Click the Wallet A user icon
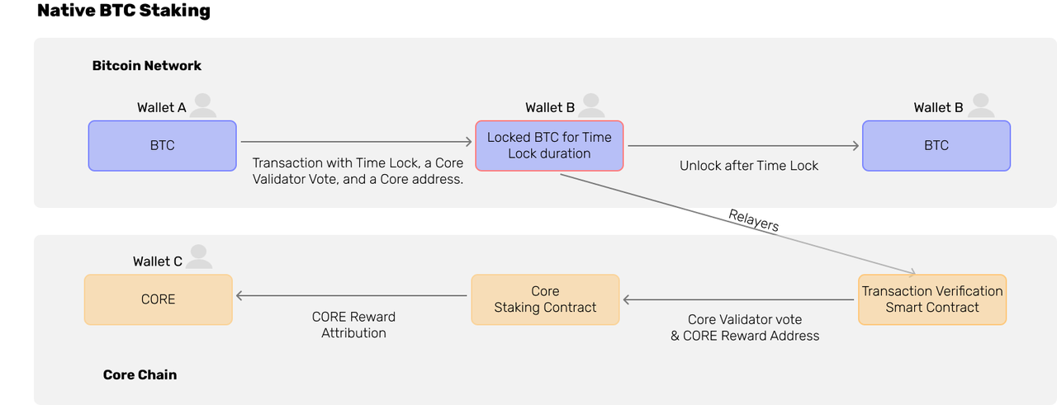The height and width of the screenshot is (405, 1057). point(203,106)
